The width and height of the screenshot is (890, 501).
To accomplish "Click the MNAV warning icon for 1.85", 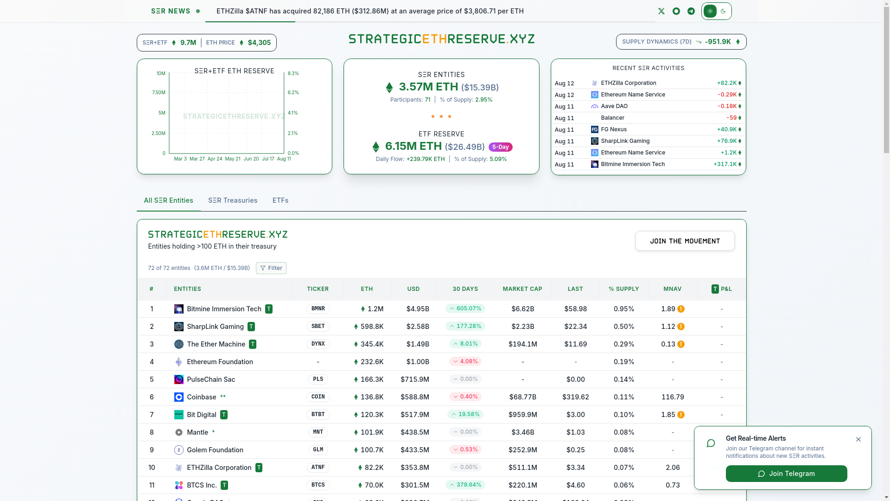I will point(681,415).
